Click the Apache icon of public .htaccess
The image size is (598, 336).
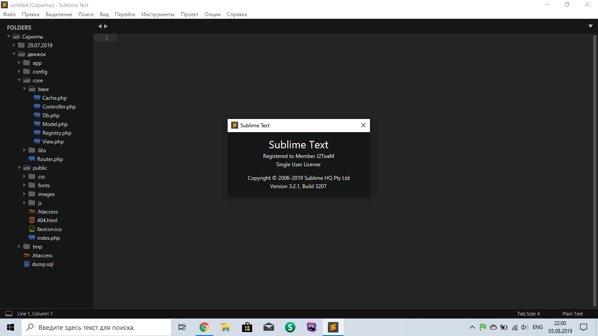point(32,212)
